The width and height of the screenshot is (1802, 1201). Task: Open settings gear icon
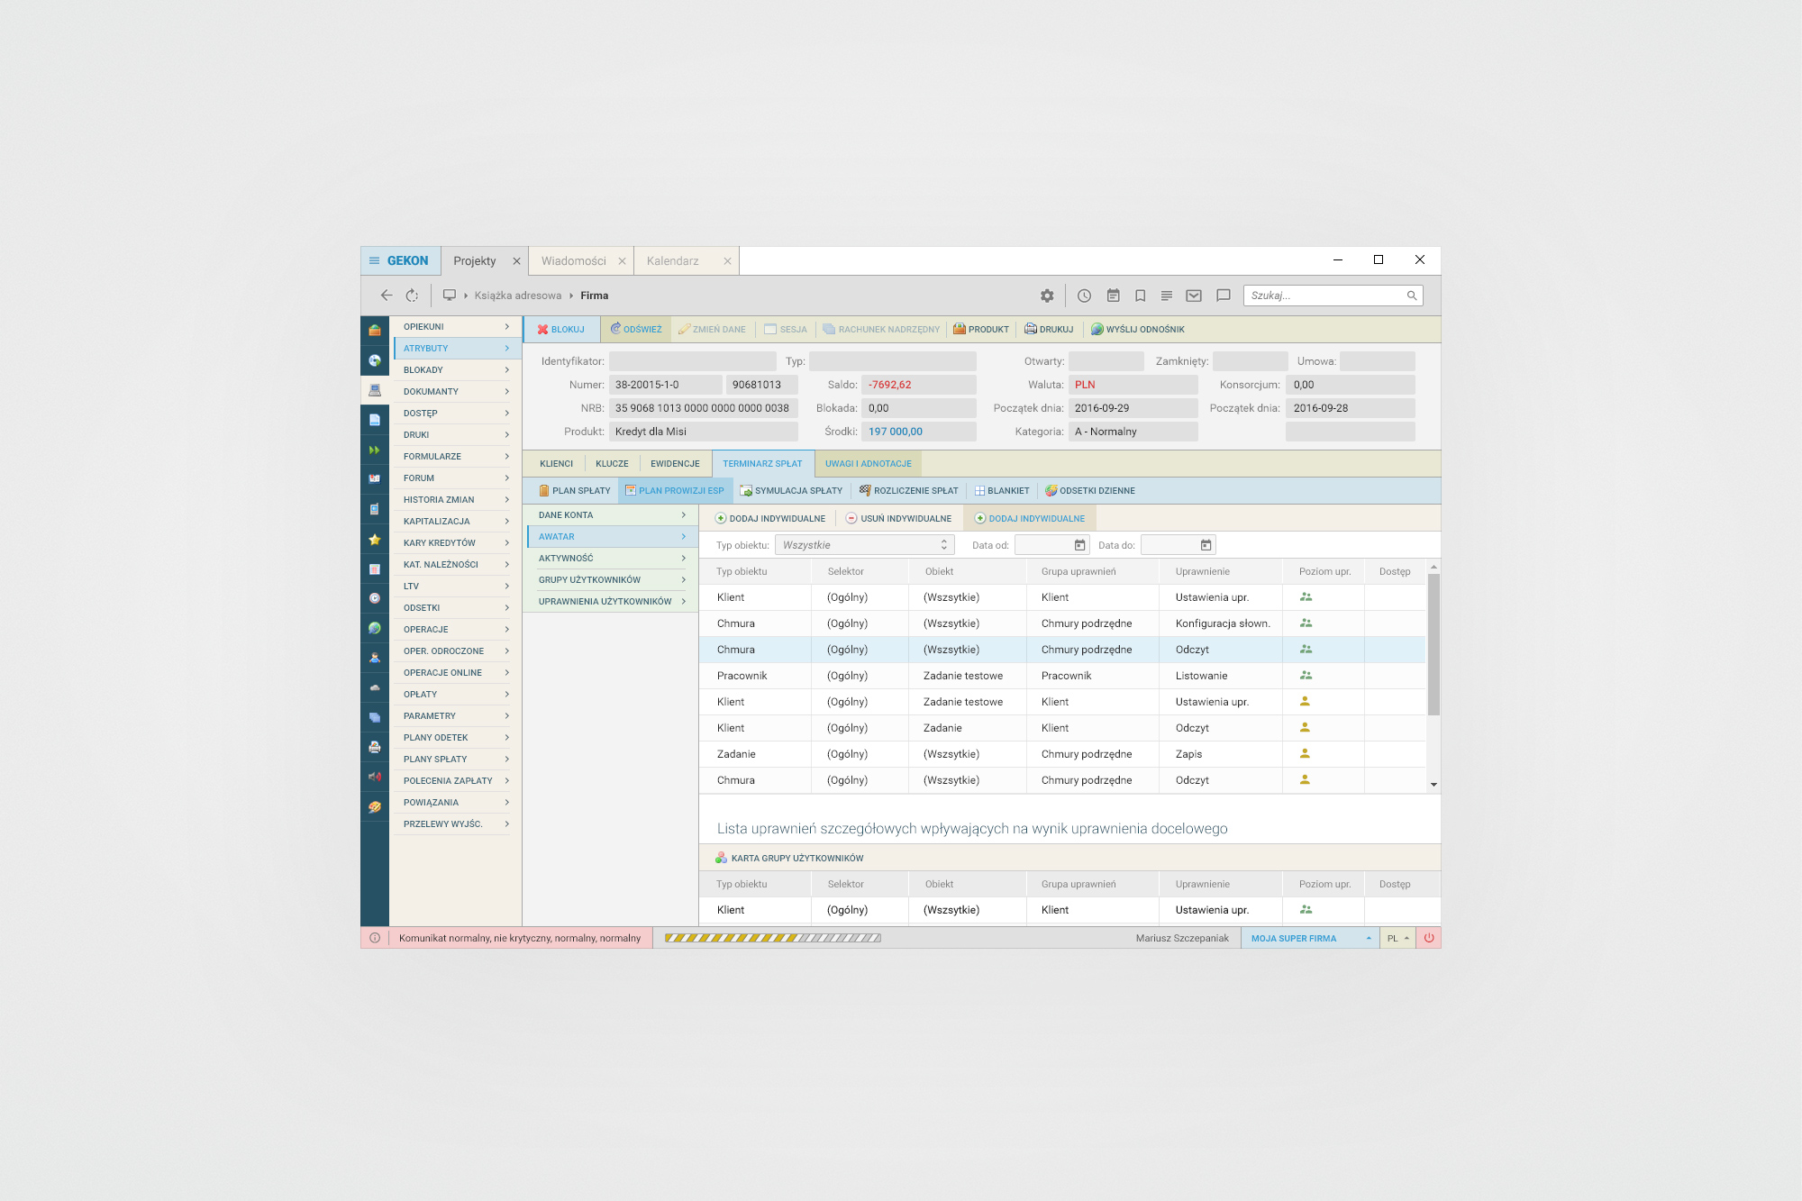[1047, 296]
